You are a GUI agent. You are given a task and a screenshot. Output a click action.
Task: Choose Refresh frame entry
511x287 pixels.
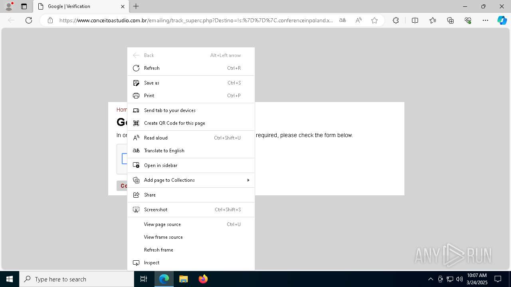[x=191, y=250]
